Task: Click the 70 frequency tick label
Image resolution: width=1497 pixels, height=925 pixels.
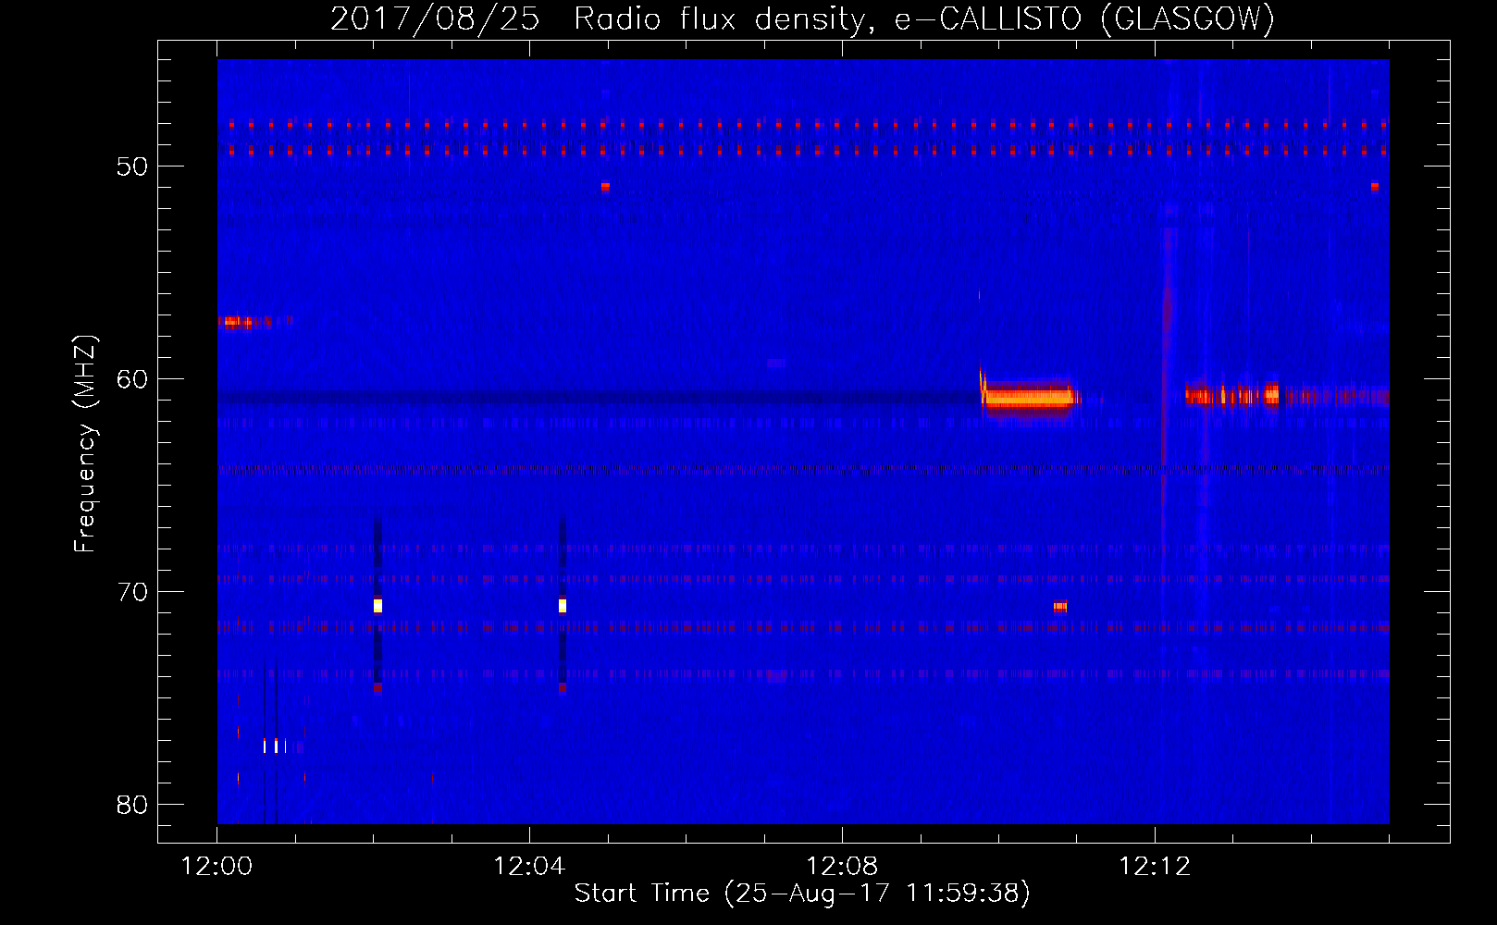Action: (x=132, y=592)
